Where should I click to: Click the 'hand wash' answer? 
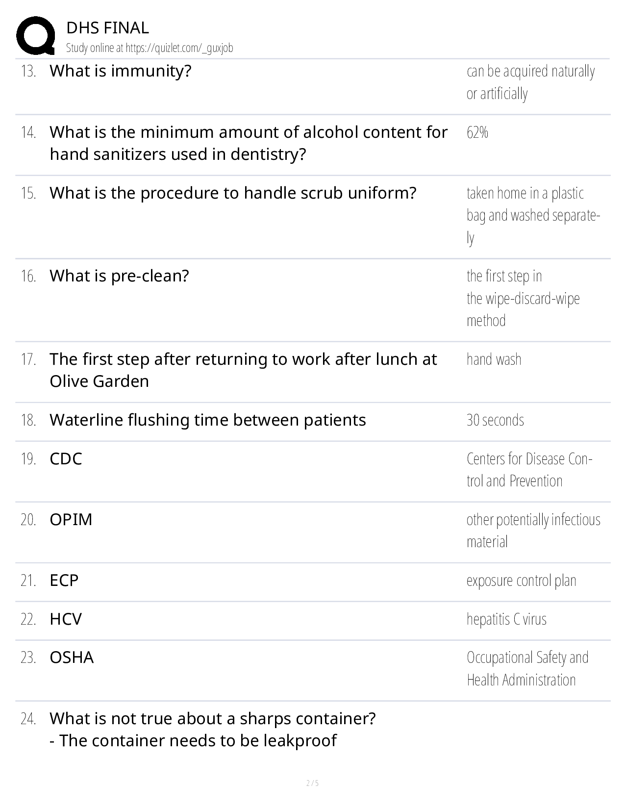[x=494, y=359]
